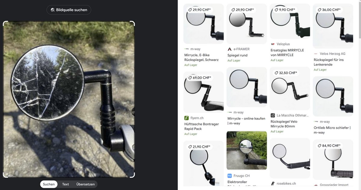Select the bottom-right crop corner handle
This screenshot has height=190, width=361.
coord(132,175)
